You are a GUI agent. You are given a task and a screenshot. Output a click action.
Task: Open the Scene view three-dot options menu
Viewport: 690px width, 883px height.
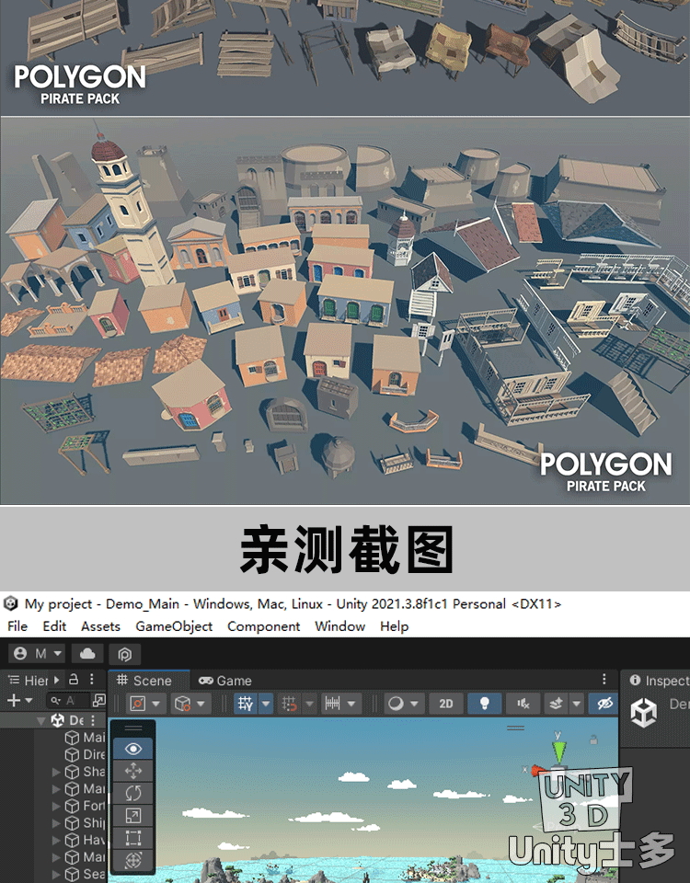604,679
